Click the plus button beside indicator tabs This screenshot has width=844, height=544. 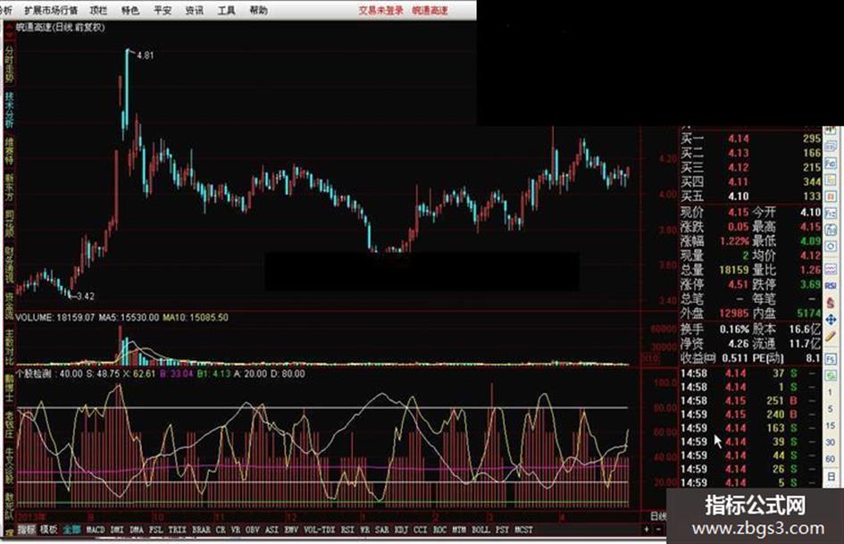pyautogui.click(x=647, y=530)
